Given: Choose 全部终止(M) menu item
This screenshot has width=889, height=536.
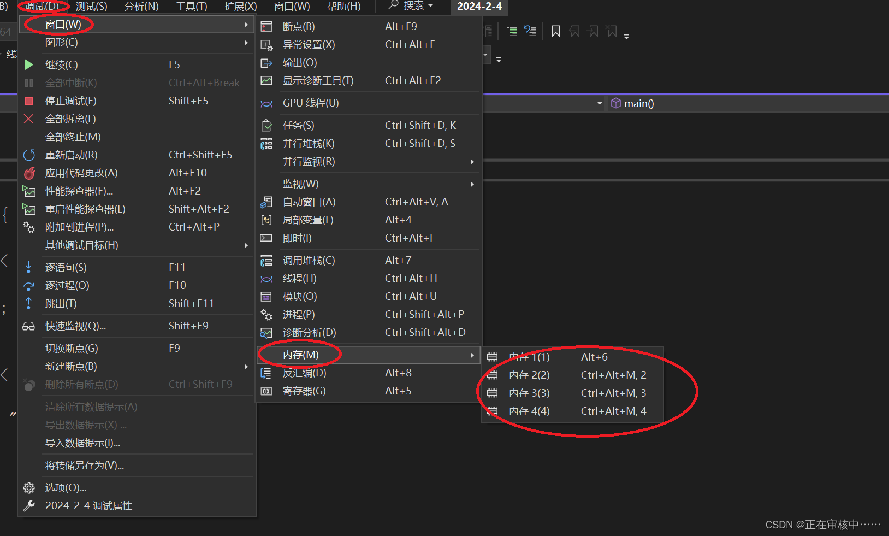Looking at the screenshot, I should pyautogui.click(x=137, y=137).
